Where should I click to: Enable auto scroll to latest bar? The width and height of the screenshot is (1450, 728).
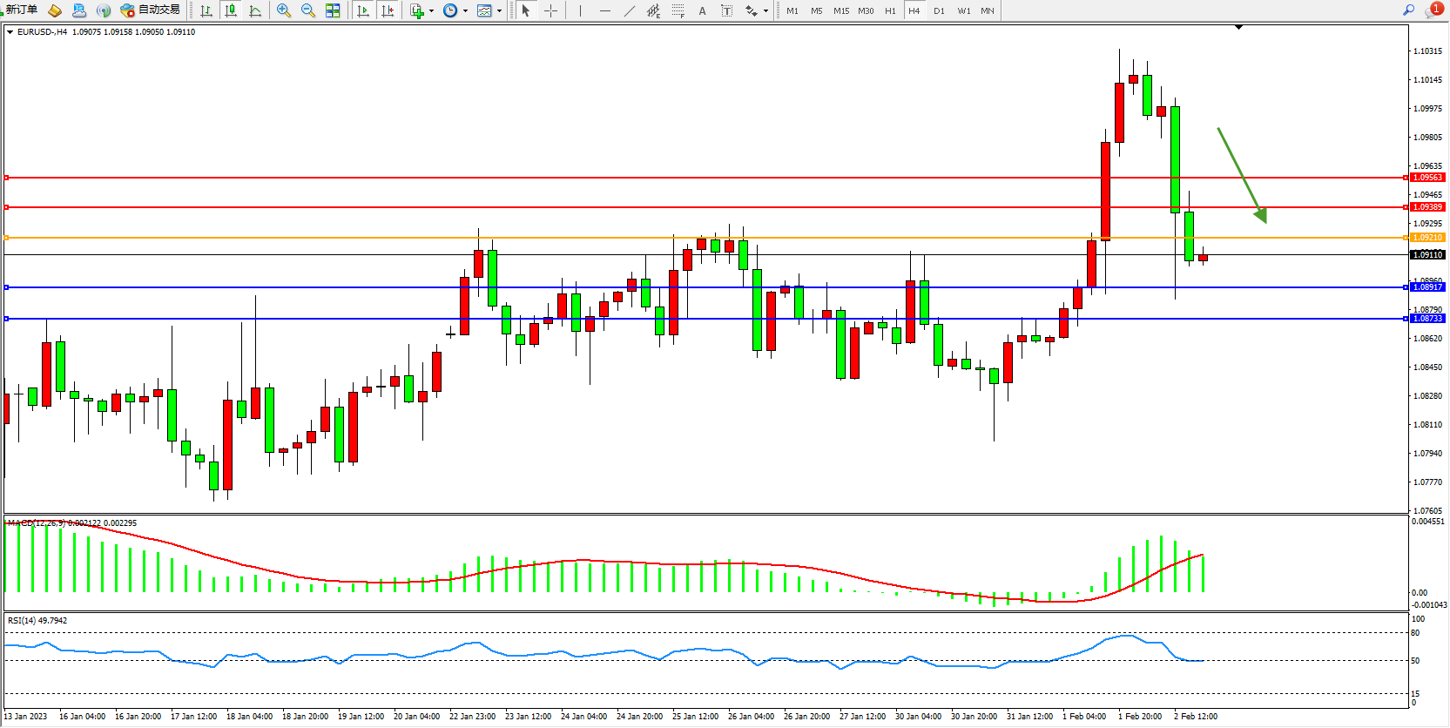tap(363, 10)
